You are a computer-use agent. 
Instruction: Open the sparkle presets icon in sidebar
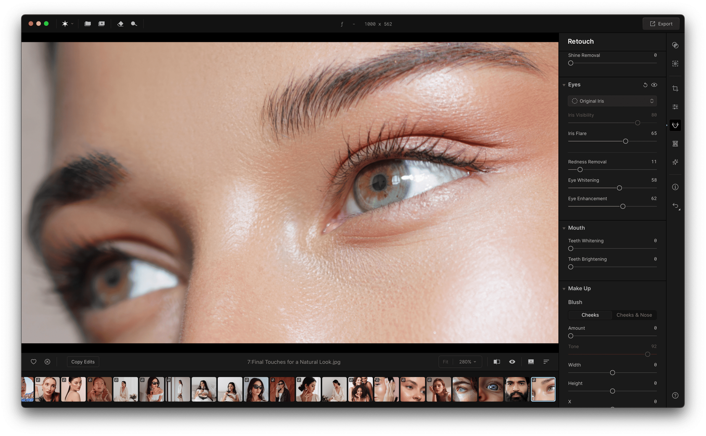[675, 162]
